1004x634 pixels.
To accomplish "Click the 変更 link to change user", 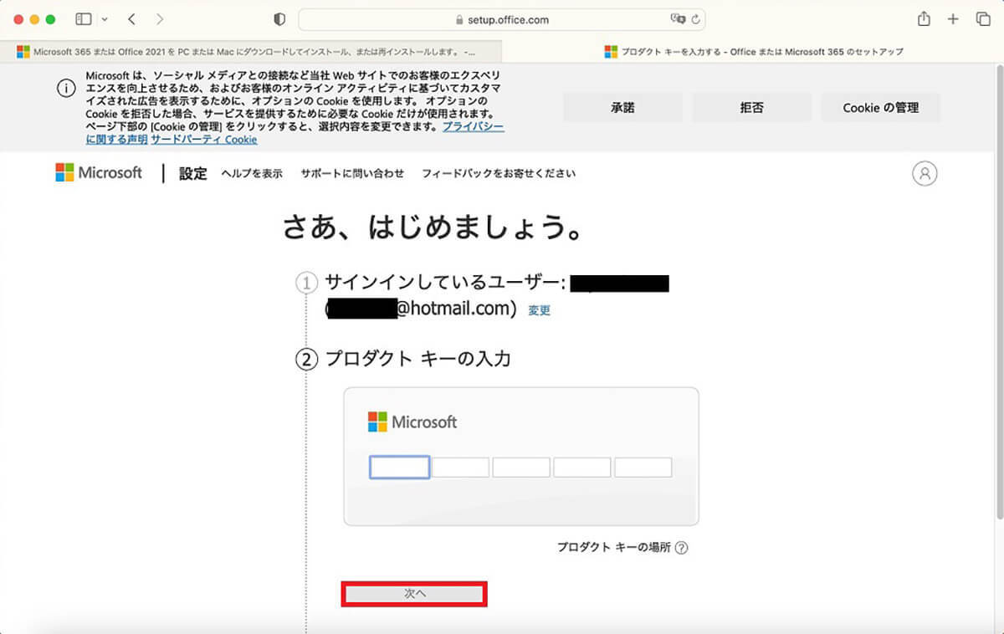I will pyautogui.click(x=539, y=310).
